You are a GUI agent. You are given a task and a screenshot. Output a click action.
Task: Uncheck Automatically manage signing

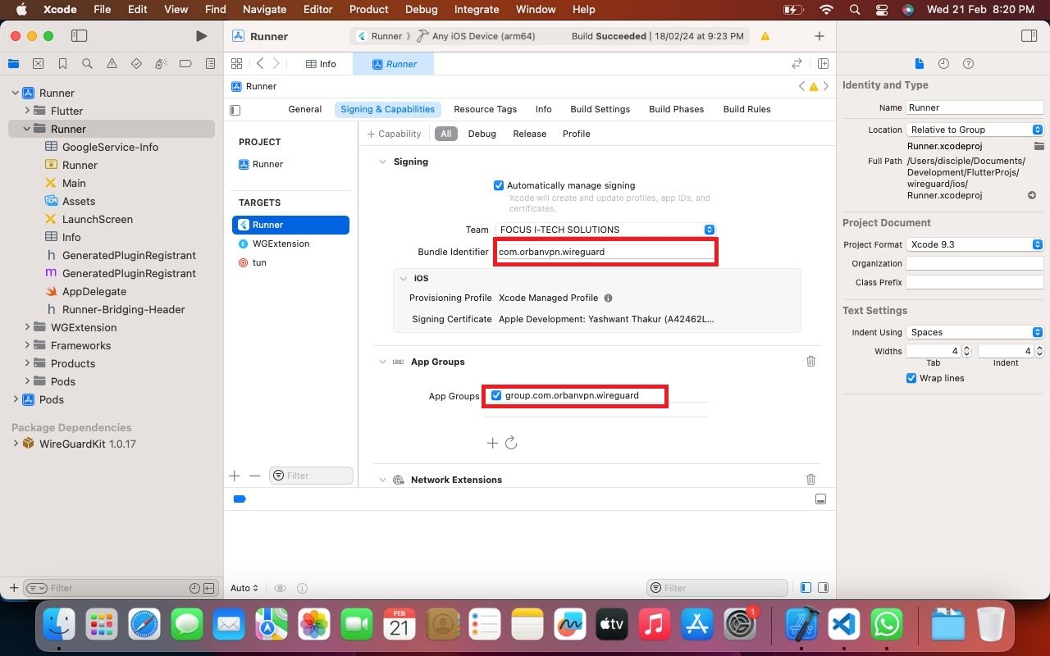pyautogui.click(x=498, y=185)
